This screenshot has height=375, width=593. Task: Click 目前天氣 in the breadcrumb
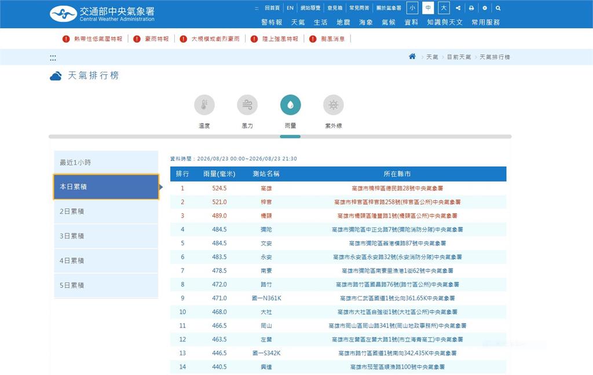(x=459, y=57)
